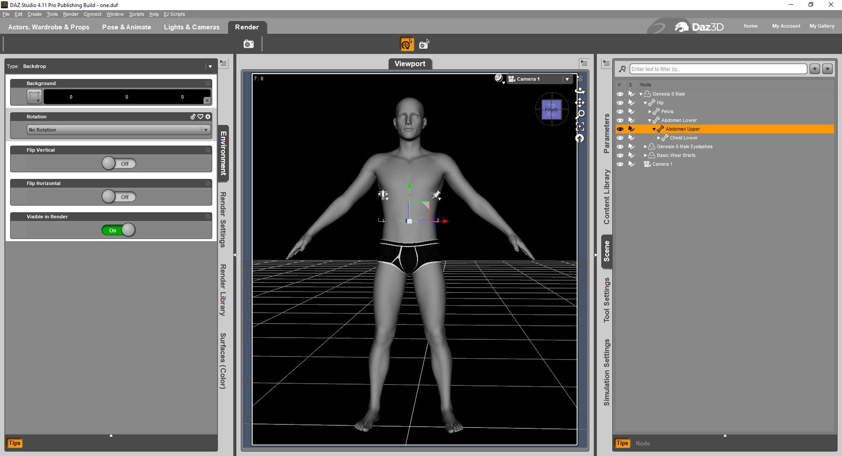Switch to Pose & Animate activity tab
842x456 pixels.
click(127, 27)
